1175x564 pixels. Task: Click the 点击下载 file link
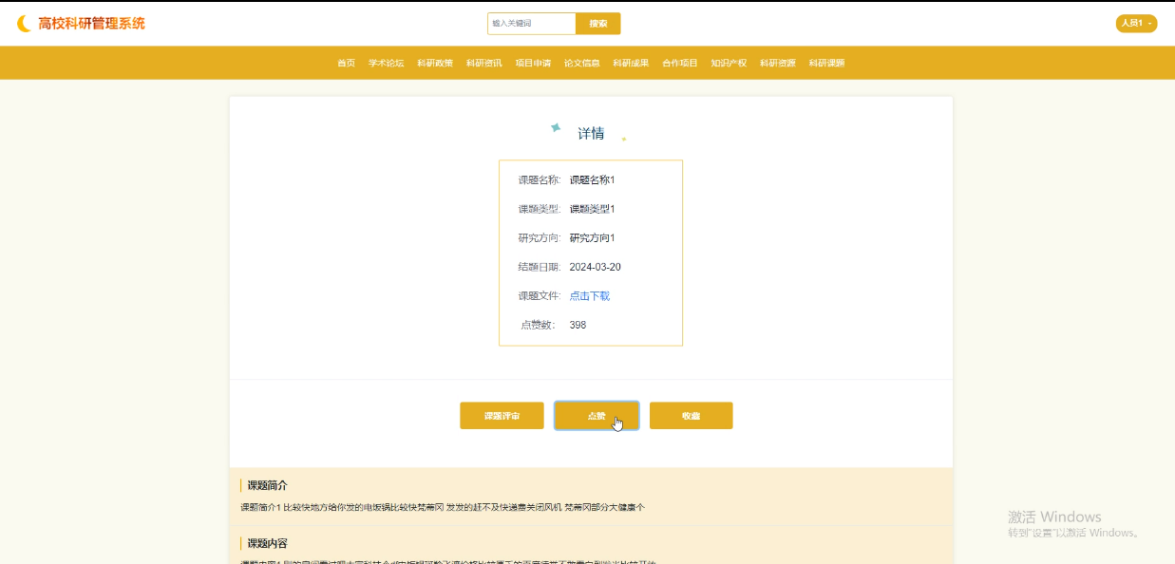(x=590, y=296)
